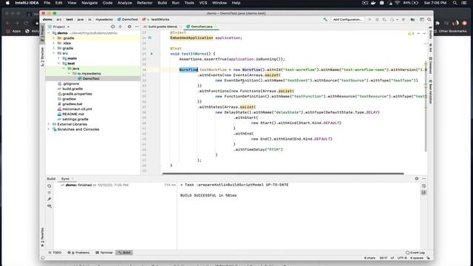The width and height of the screenshot is (473, 266).
Task: Click Select Opened File target icon
Action: tap(113, 27)
